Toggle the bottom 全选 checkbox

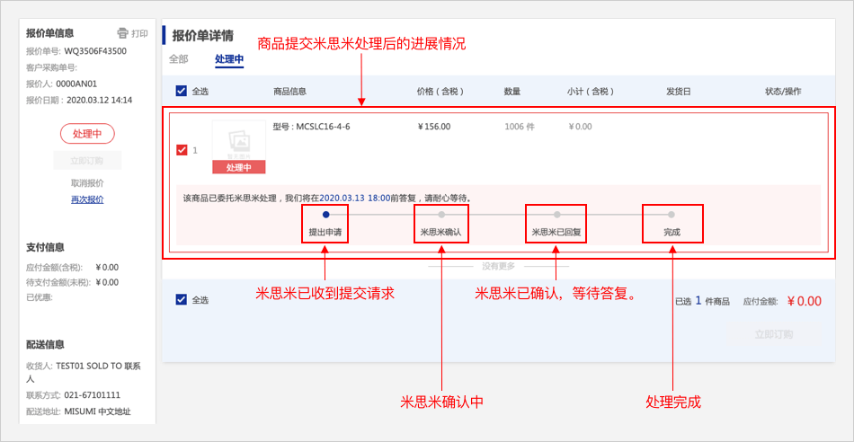tap(182, 300)
